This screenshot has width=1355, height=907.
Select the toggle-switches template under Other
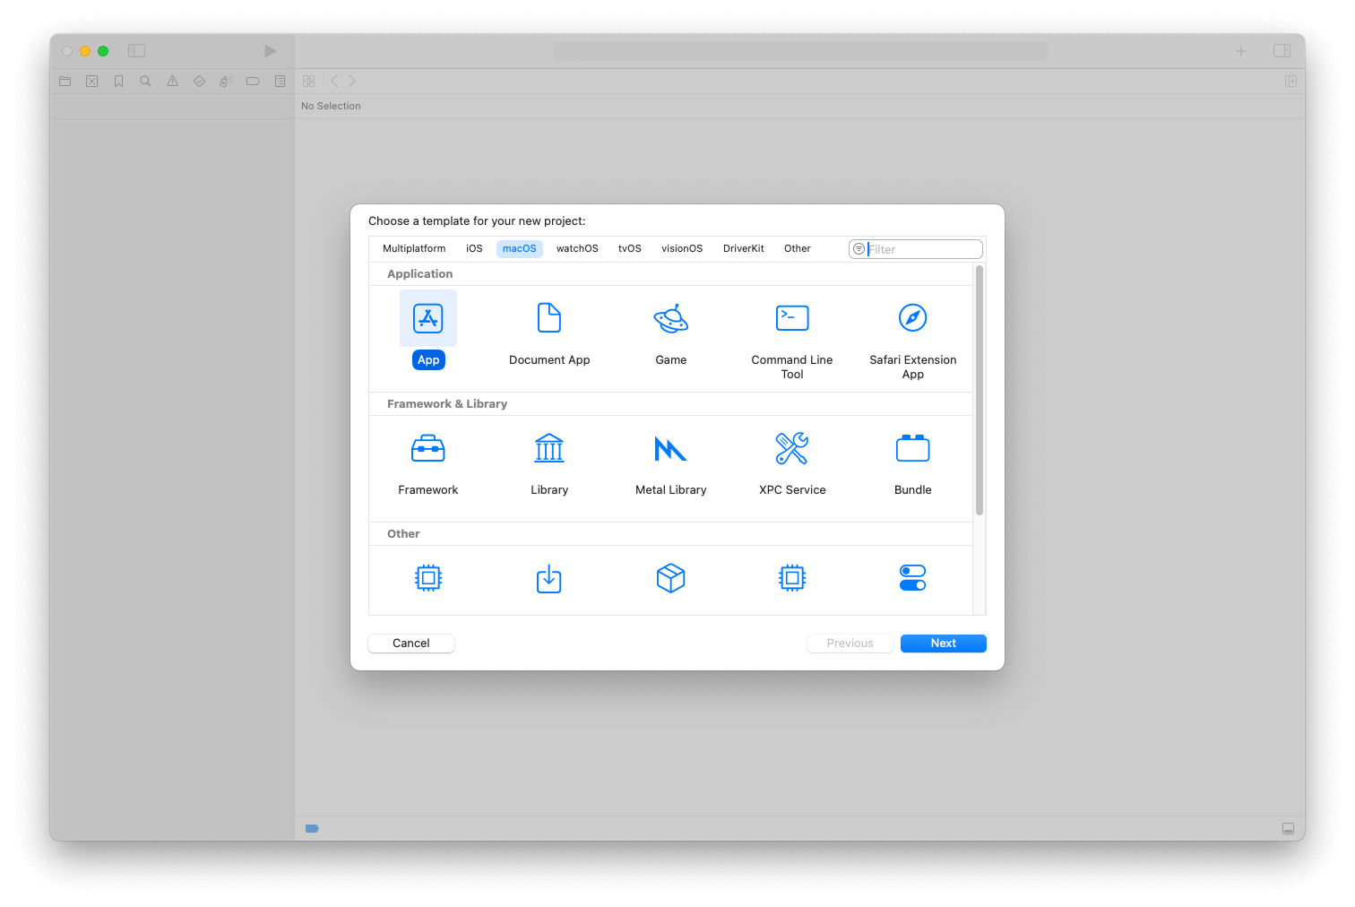913,578
